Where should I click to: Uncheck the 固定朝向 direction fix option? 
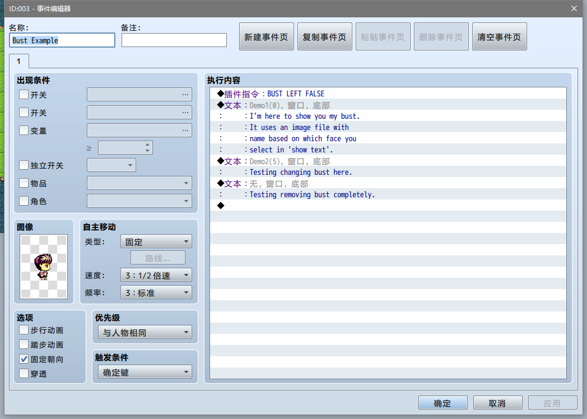[x=24, y=359]
